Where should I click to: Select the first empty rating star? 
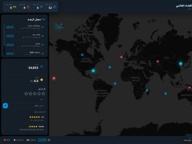coord(44,93)
